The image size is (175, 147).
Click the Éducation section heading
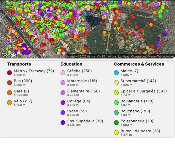coord(71,64)
